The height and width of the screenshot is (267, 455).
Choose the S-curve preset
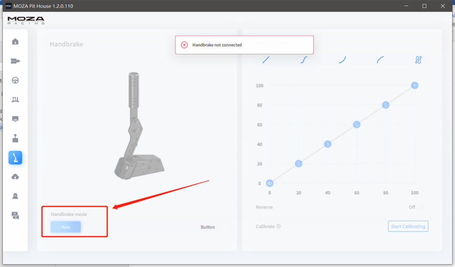[x=304, y=60]
